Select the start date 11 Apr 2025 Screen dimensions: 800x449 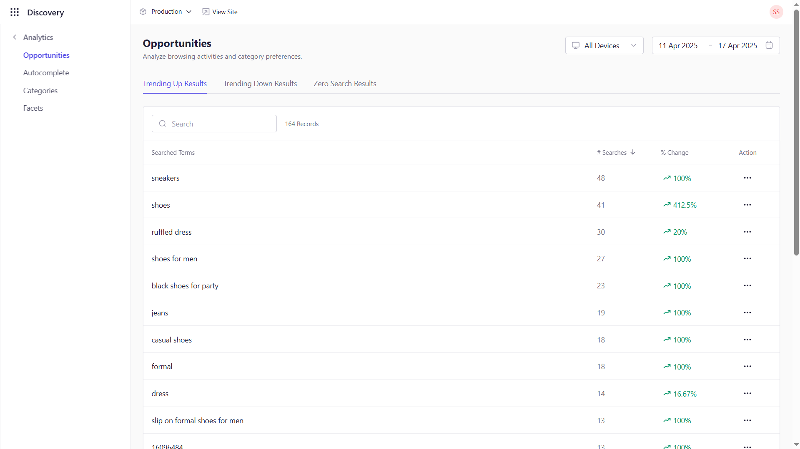tap(678, 45)
